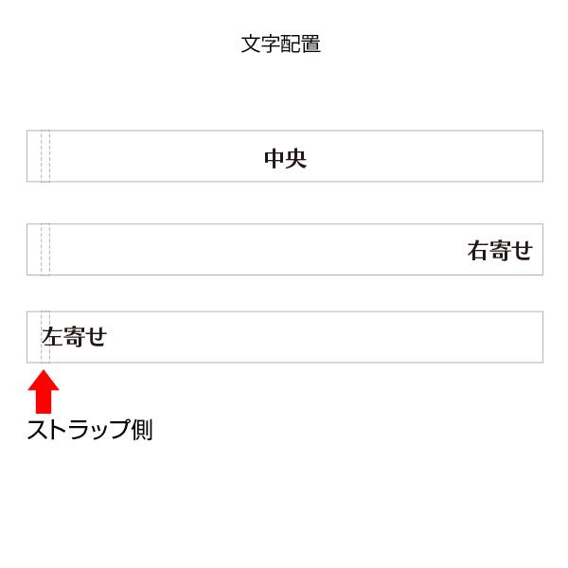Click the ス katakana starting the strap label
This screenshot has height=568, width=568.
pyautogui.click(x=37, y=431)
